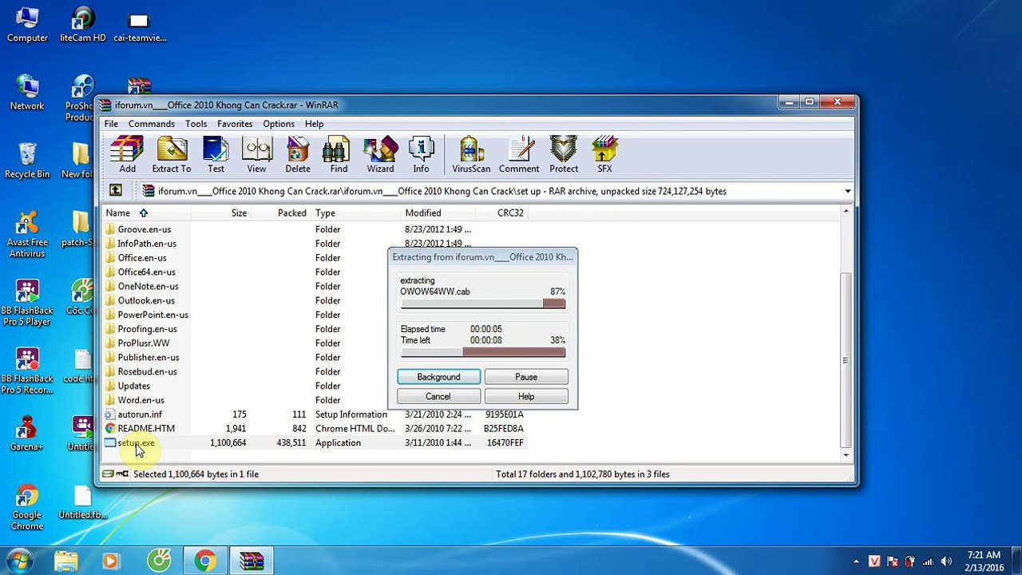The height and width of the screenshot is (575, 1022).
Task: Pause the extraction
Action: click(526, 377)
